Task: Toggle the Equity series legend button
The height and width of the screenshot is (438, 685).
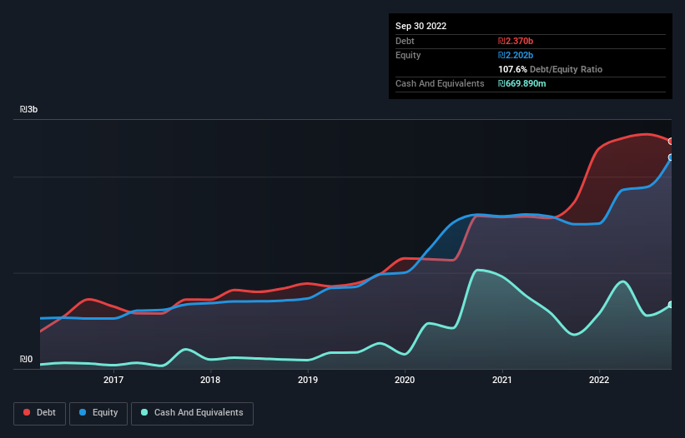Action: [x=98, y=413]
